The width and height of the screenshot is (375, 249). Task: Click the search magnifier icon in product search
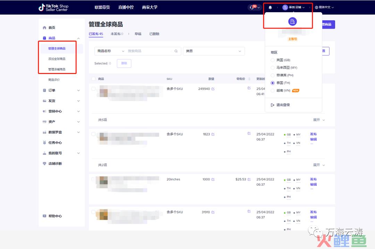tap(176, 51)
